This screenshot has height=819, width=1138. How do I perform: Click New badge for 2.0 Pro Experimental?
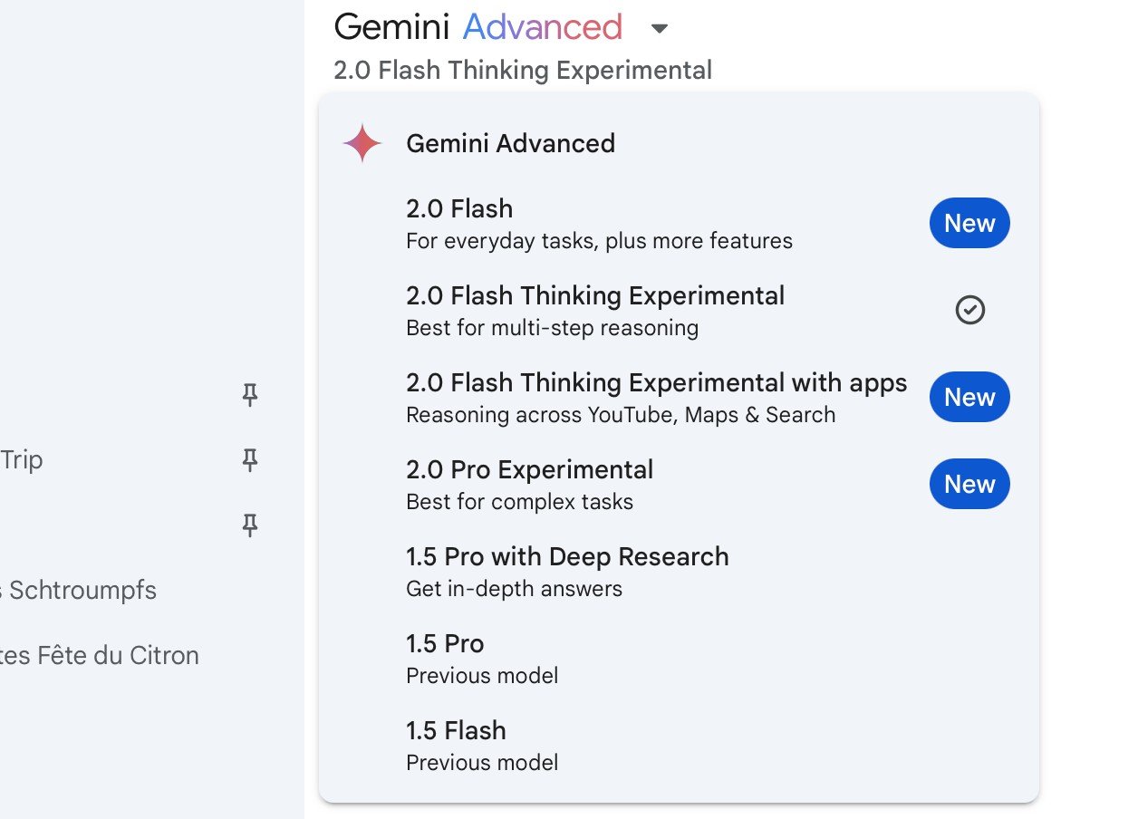click(969, 484)
